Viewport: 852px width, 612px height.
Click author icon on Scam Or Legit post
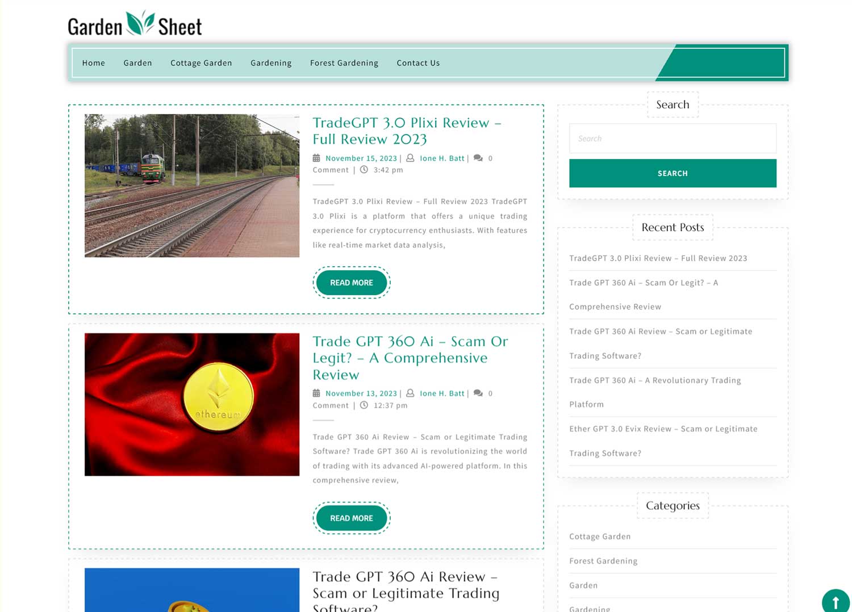pos(410,393)
